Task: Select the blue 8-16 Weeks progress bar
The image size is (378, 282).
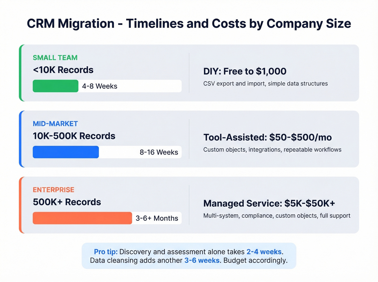Action: [66, 152]
